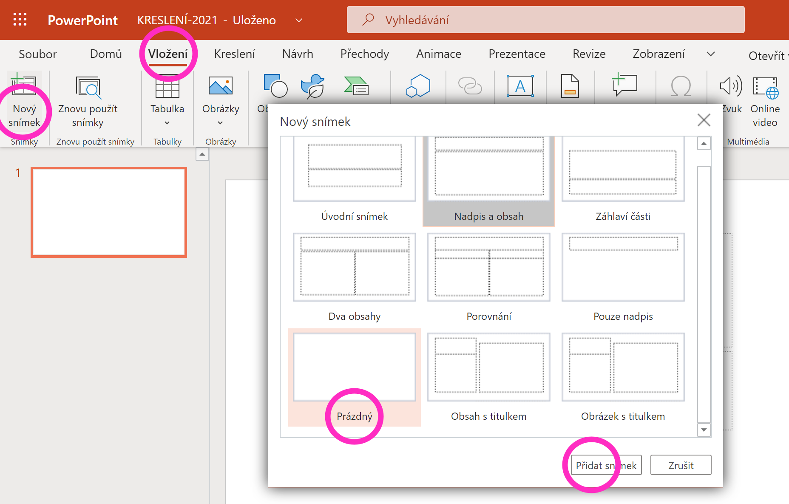
Task: Open the app launcher waffle icon
Action: click(20, 20)
